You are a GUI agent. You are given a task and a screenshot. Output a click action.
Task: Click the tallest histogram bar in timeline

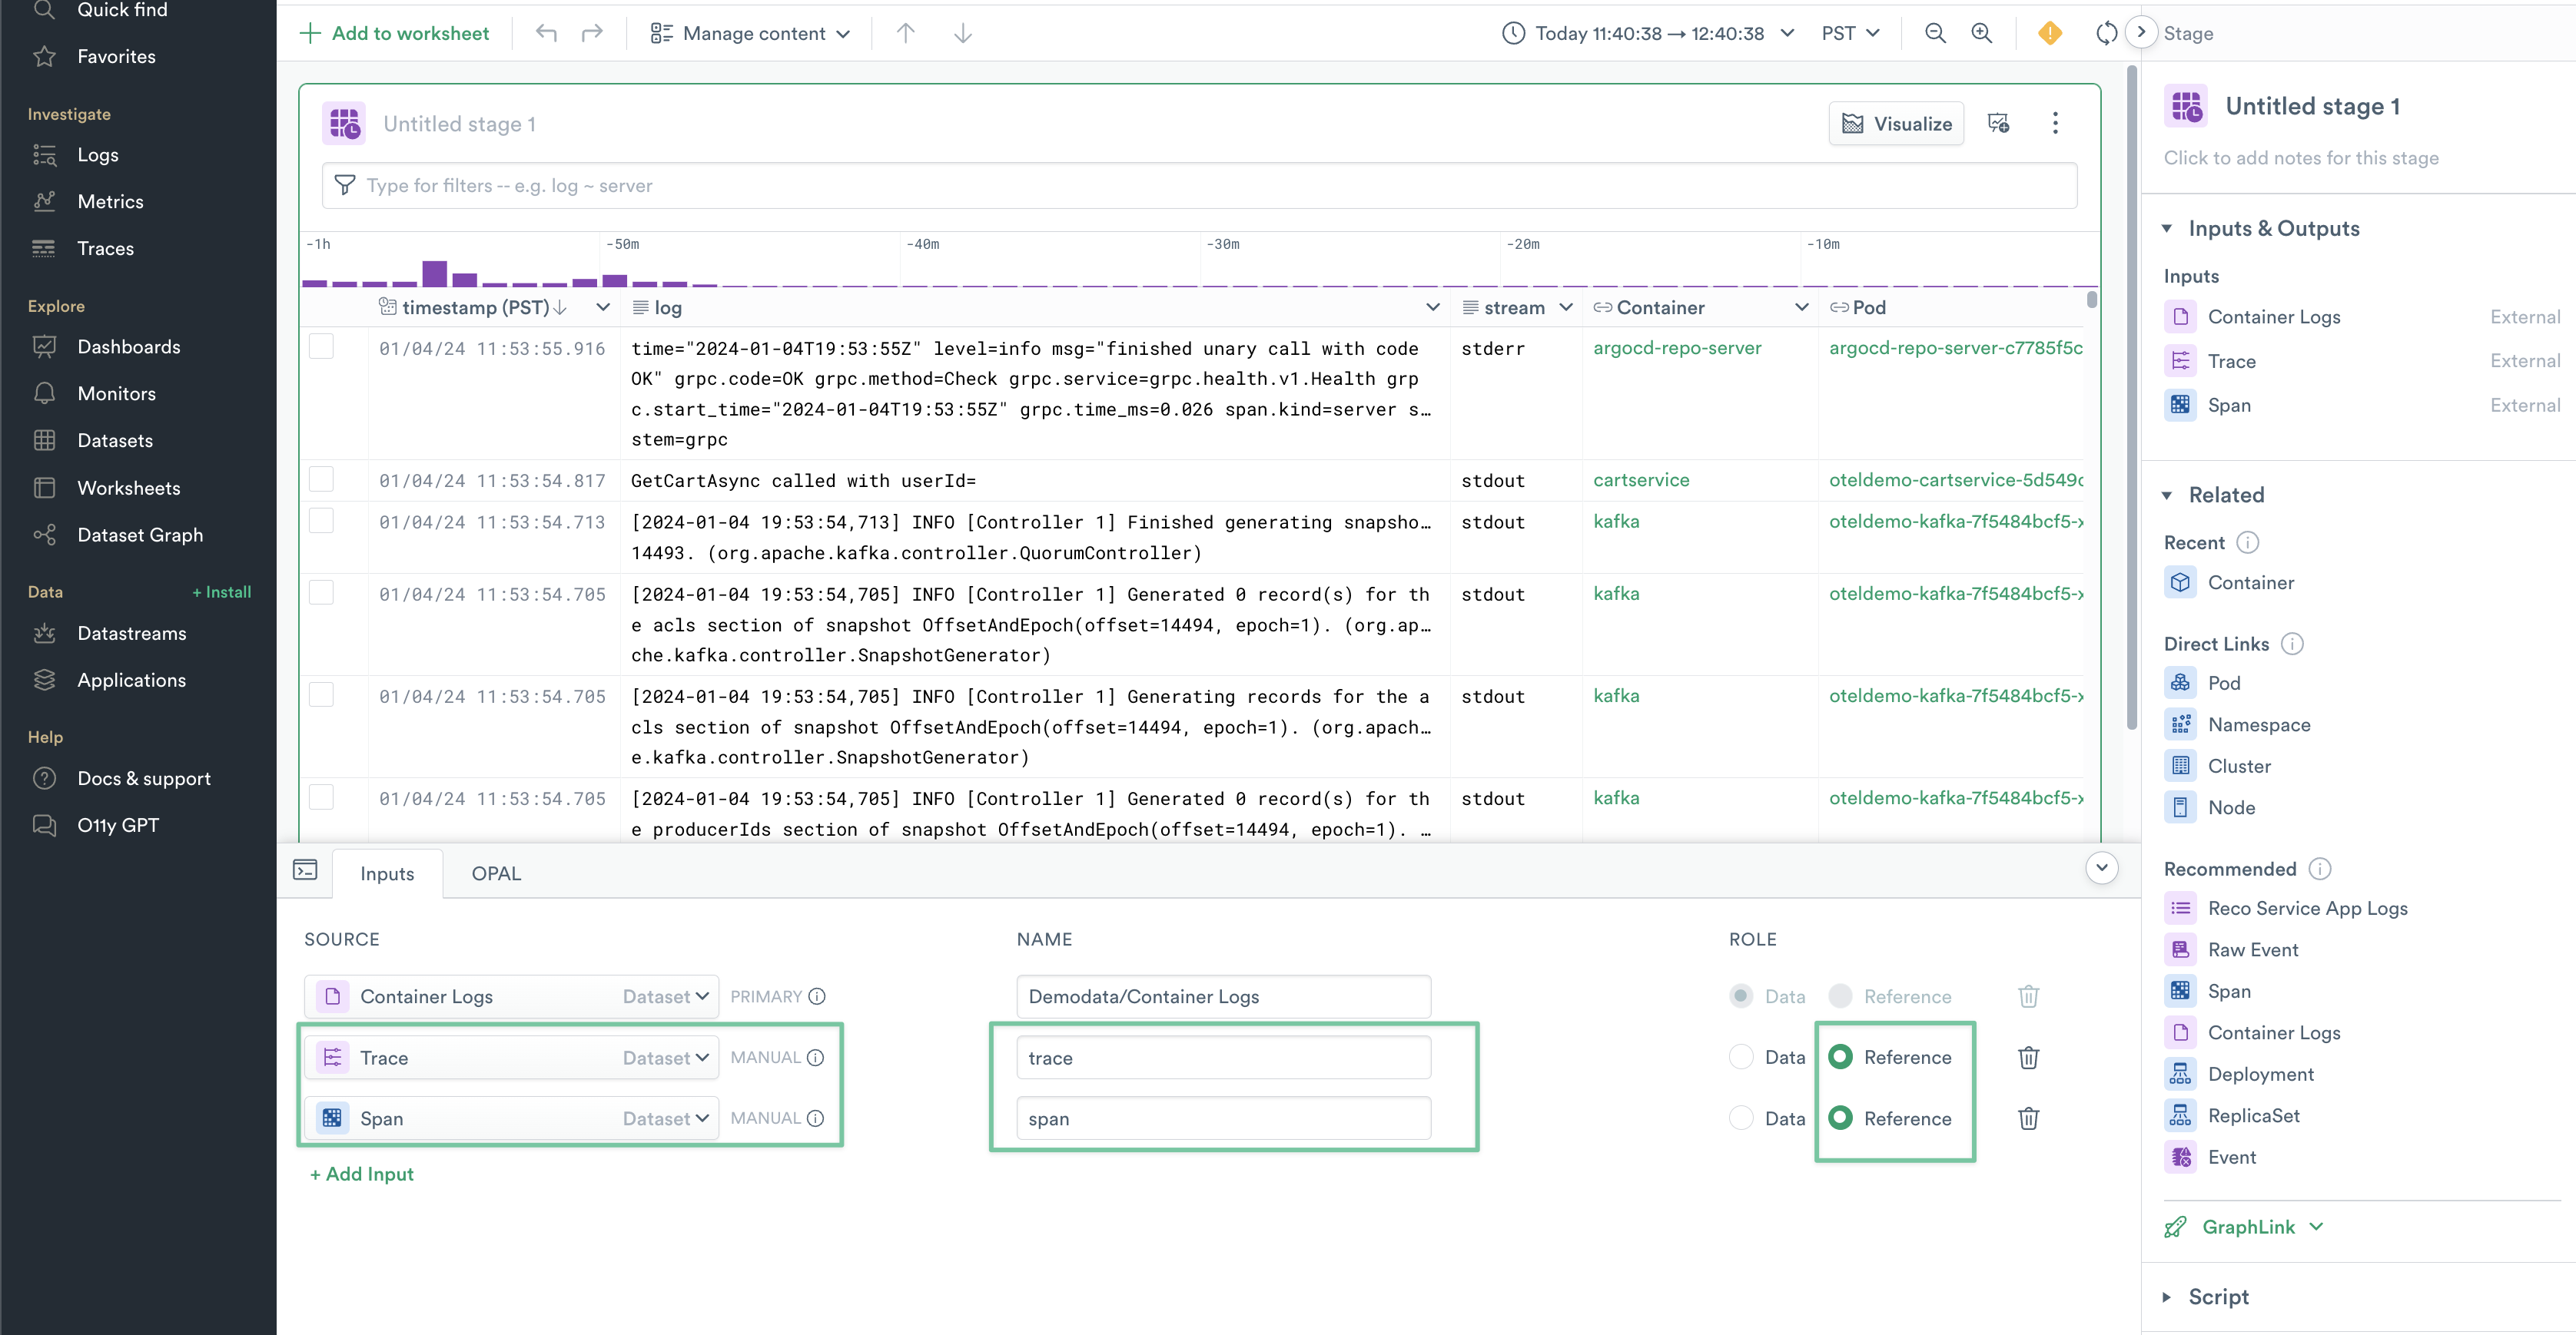coord(434,273)
